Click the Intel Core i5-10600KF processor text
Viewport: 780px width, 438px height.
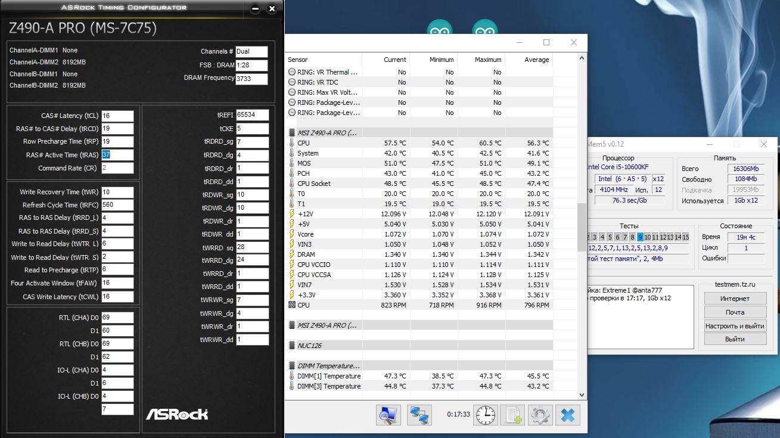617,167
